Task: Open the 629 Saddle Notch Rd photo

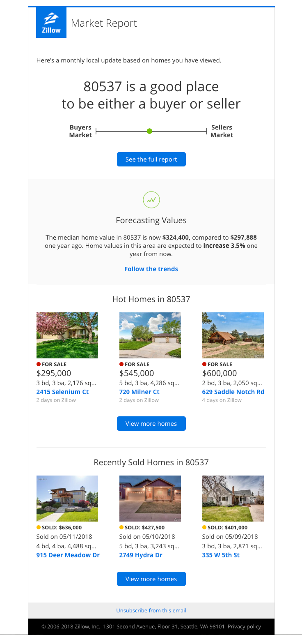Action: point(233,335)
